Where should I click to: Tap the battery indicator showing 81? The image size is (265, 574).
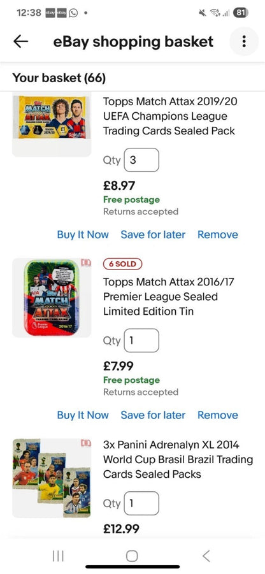click(240, 13)
